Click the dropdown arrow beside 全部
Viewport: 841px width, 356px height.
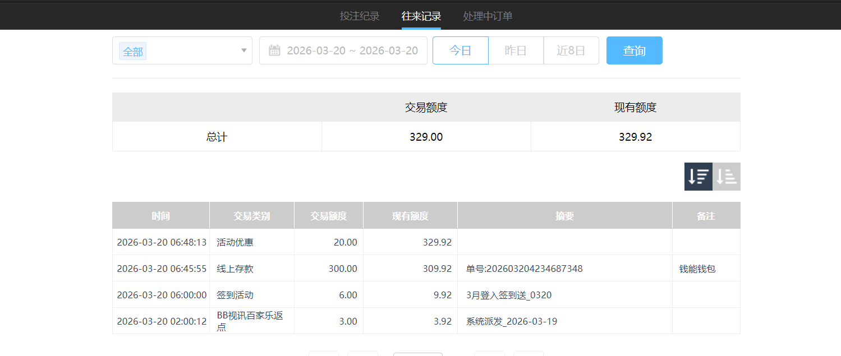click(243, 50)
